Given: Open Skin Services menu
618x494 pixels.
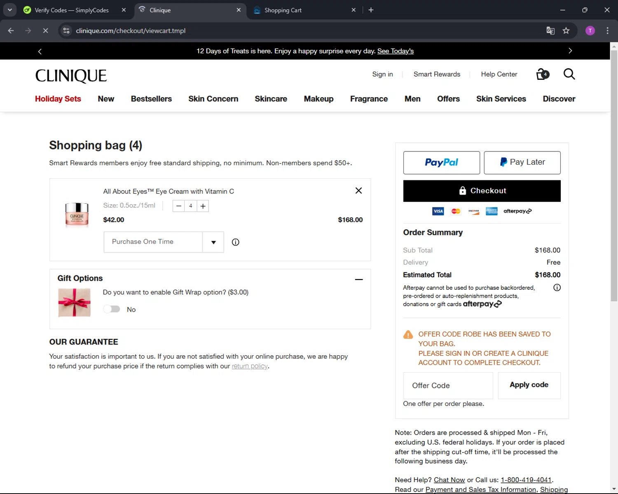Looking at the screenshot, I should (x=501, y=99).
